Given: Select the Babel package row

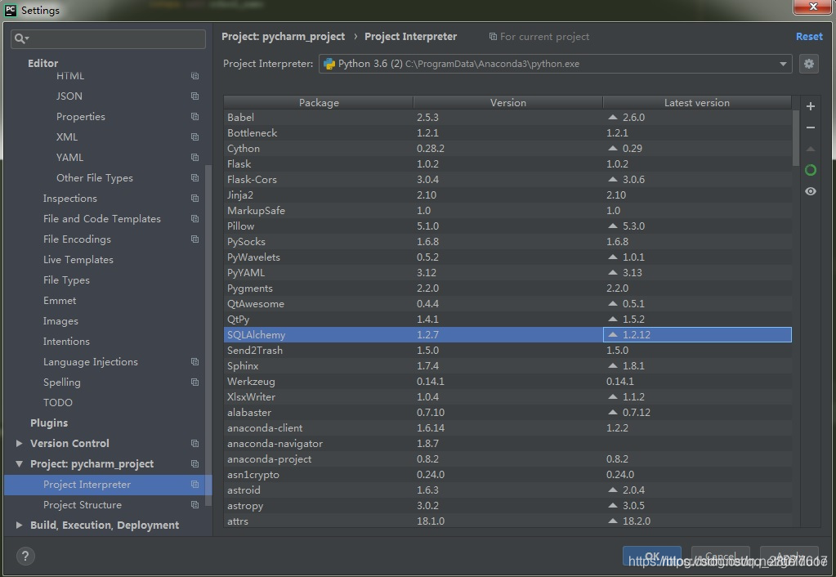Looking at the screenshot, I should point(507,118).
